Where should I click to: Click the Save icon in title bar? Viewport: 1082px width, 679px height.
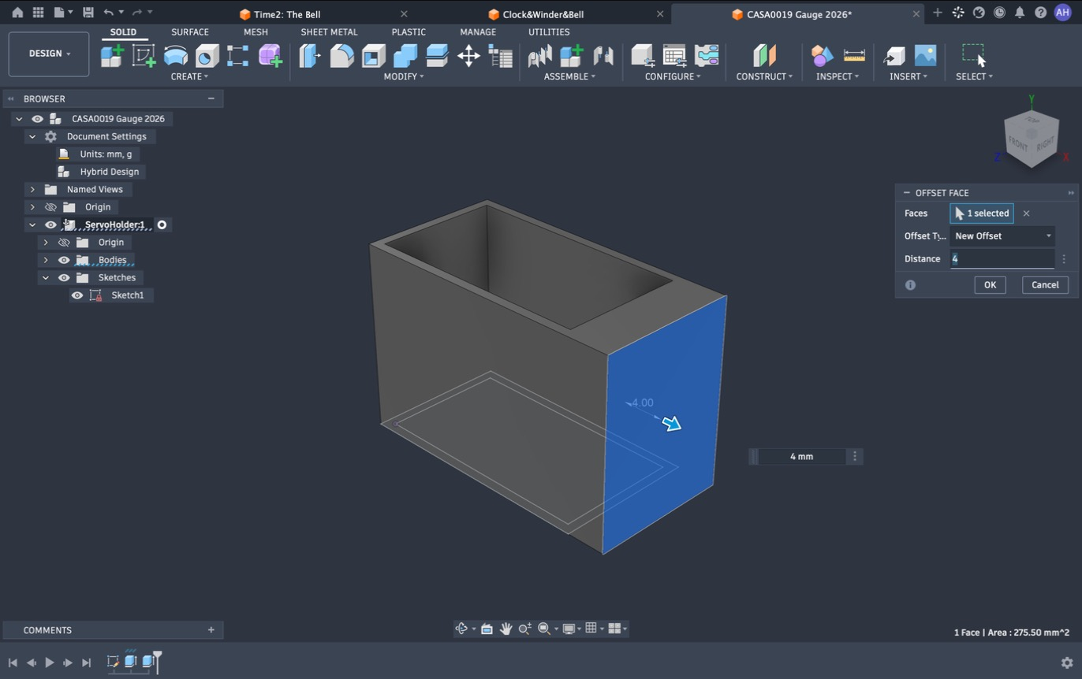click(88, 13)
